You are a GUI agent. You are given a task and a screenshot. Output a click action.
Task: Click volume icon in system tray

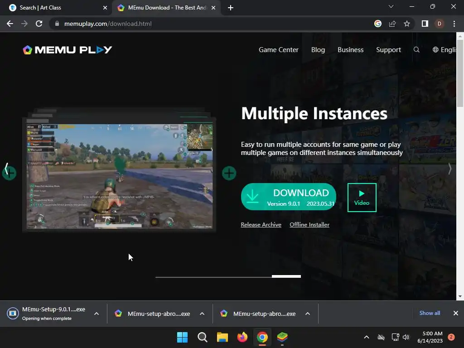406,337
